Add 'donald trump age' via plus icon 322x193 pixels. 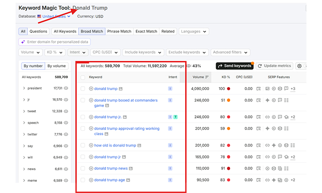(91, 180)
